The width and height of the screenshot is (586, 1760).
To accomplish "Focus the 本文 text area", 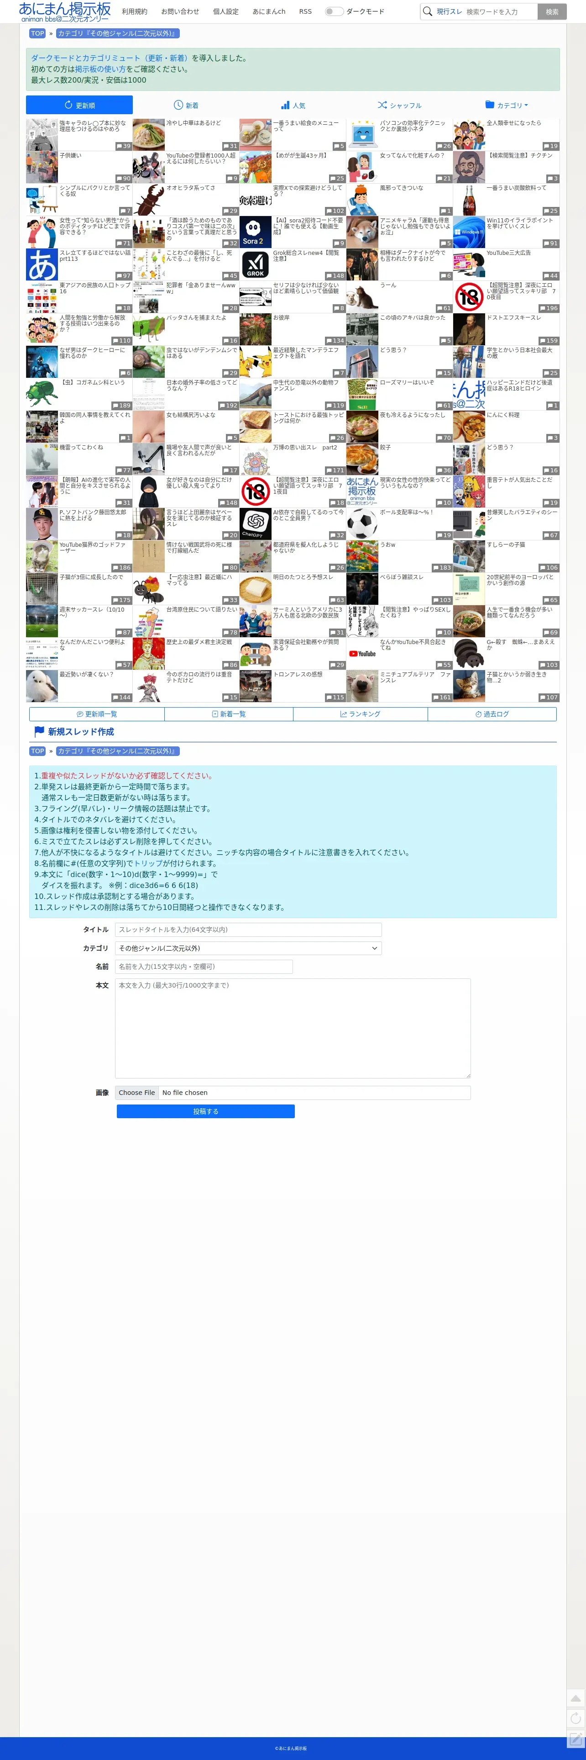I will (x=293, y=1028).
